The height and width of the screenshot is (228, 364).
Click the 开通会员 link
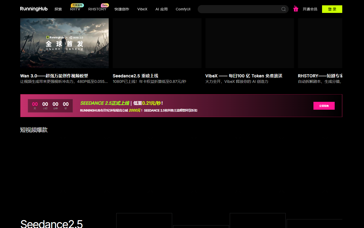click(x=310, y=9)
